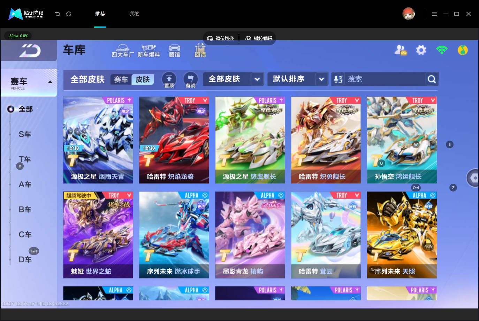Click the yellow-green round icon at top right
This screenshot has height=321, width=479.
click(x=463, y=50)
